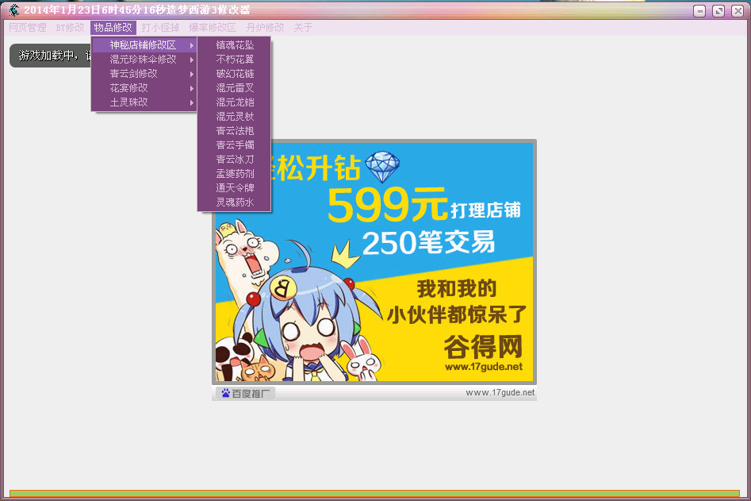751x501 pixels.
Task: Expand arrow beside 花宴修改
Action: 192,89
